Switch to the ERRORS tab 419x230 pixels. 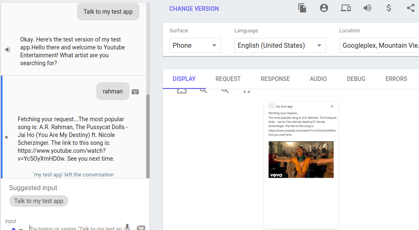pos(396,79)
